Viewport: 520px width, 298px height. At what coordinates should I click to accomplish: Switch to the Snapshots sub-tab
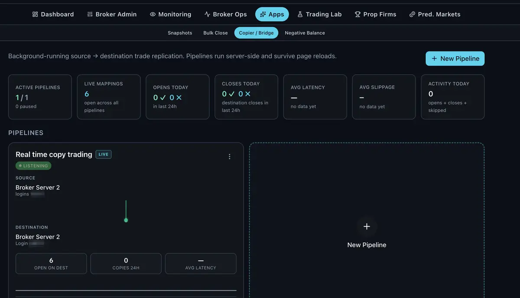tap(180, 33)
